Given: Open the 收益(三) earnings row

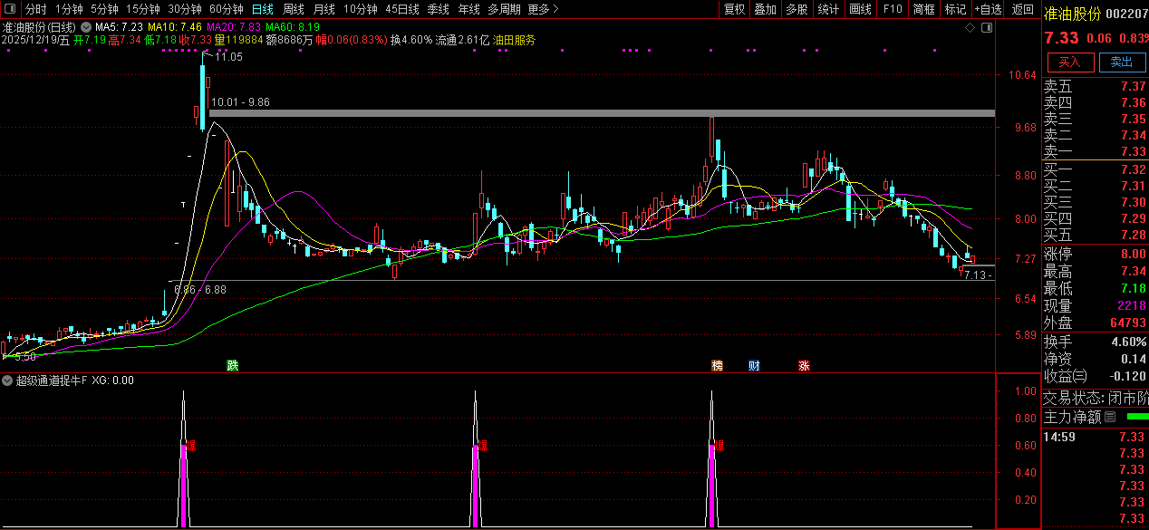Looking at the screenshot, I should click(1095, 376).
